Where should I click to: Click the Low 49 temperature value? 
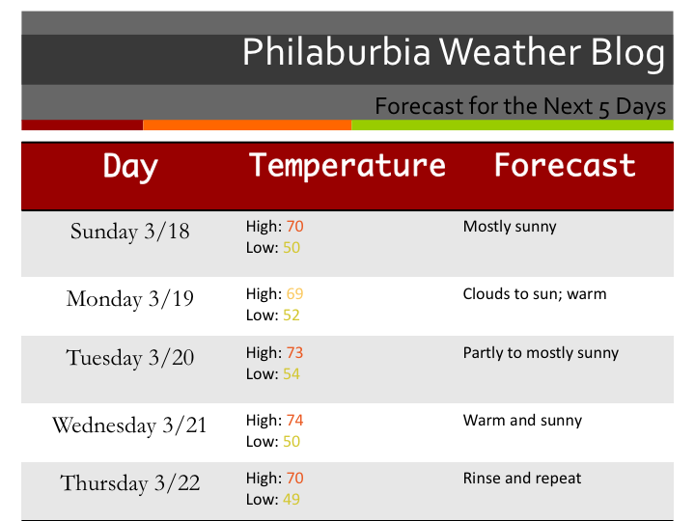click(x=291, y=499)
